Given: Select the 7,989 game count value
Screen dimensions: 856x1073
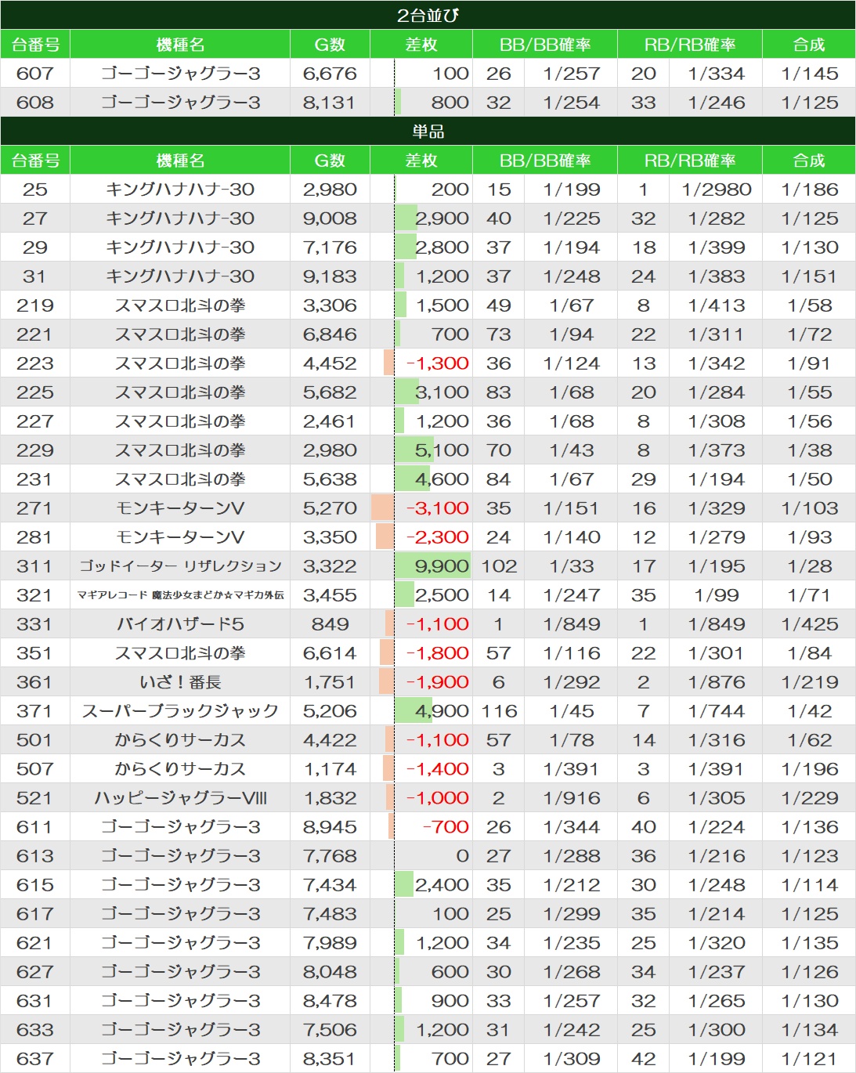Looking at the screenshot, I should click(x=330, y=943).
